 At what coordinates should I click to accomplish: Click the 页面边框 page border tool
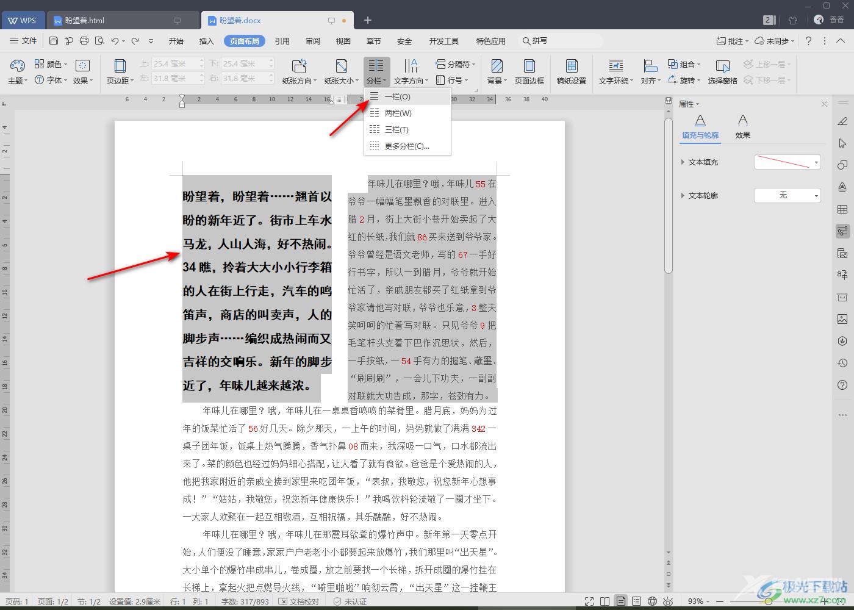pyautogui.click(x=529, y=71)
